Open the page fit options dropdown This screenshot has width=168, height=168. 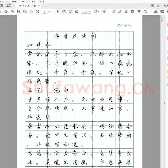coord(97,11)
